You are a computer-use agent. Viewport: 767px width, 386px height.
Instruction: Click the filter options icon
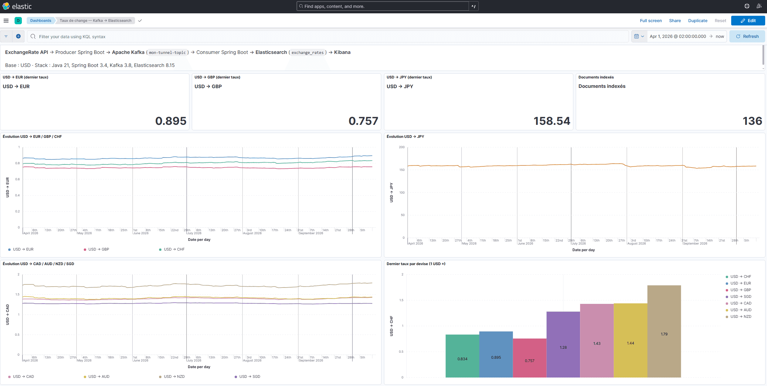pyautogui.click(x=6, y=36)
